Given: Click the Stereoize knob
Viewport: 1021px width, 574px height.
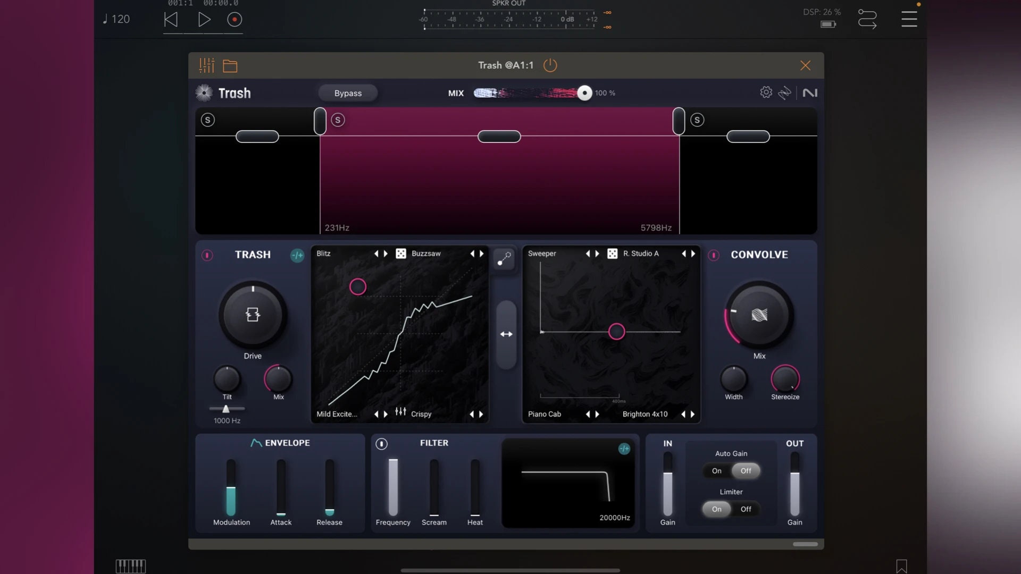Looking at the screenshot, I should click(x=785, y=379).
